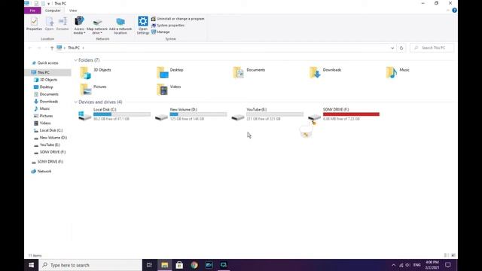This screenshot has height=271, width=482.
Task: Open Microsoft Store from taskbar
Action: (x=179, y=265)
